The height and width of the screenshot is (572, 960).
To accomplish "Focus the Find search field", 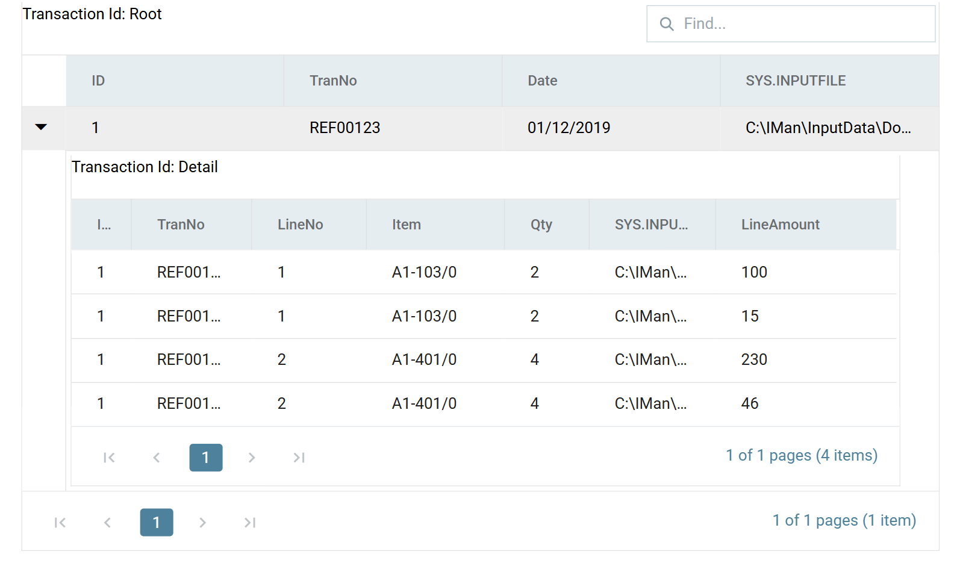I will pyautogui.click(x=791, y=24).
